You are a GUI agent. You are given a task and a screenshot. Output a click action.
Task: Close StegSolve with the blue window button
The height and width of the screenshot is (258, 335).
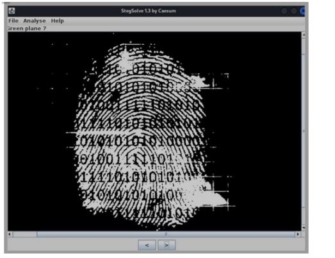[x=302, y=11]
